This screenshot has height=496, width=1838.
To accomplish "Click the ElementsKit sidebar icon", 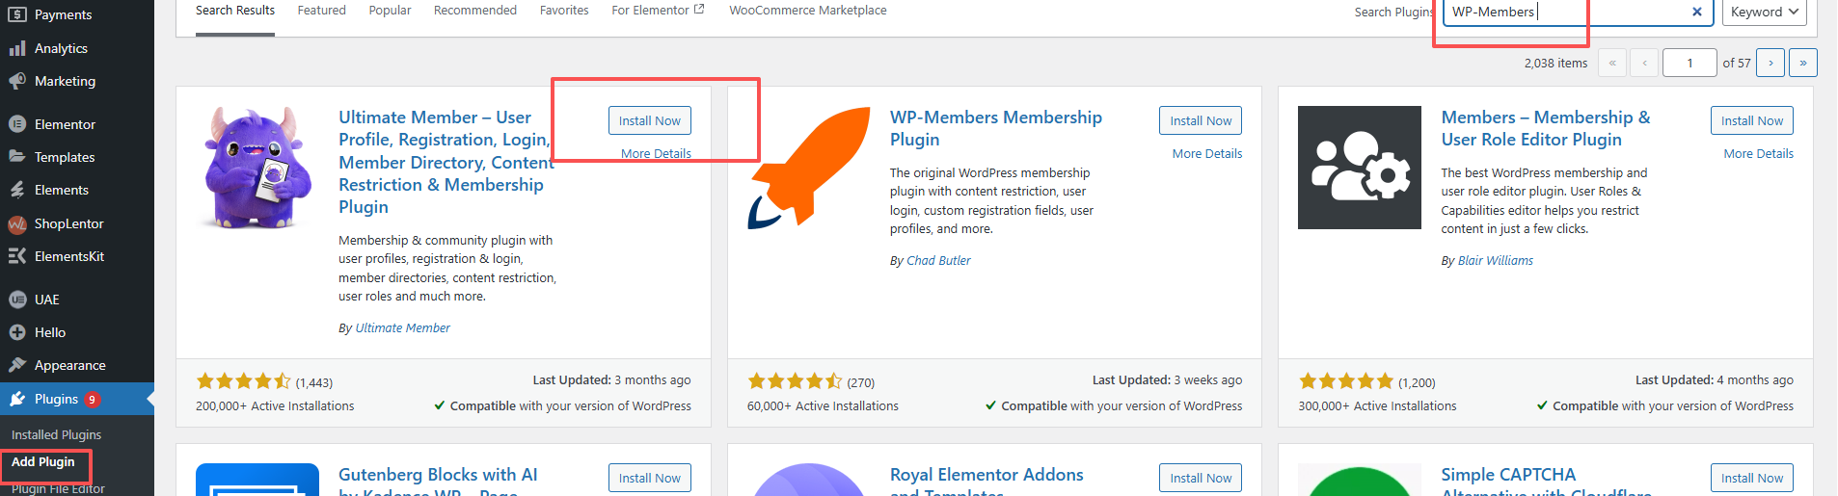I will [x=17, y=256].
